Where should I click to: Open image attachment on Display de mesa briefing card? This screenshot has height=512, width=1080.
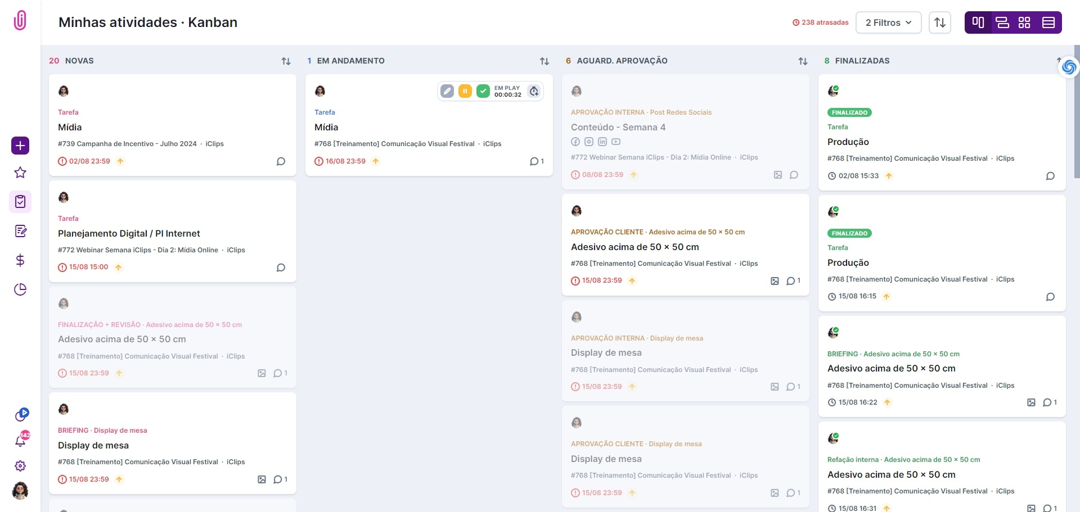pos(262,479)
